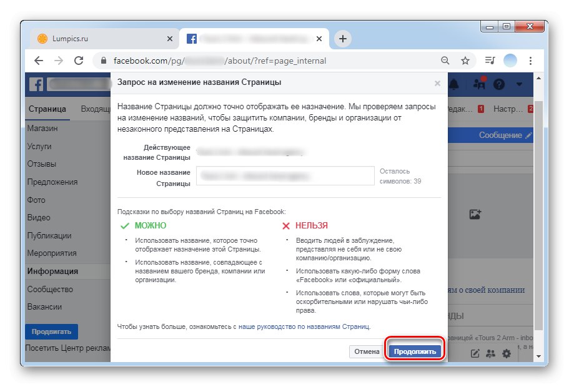
Task: Open the Chrome profile avatar
Action: [x=510, y=61]
